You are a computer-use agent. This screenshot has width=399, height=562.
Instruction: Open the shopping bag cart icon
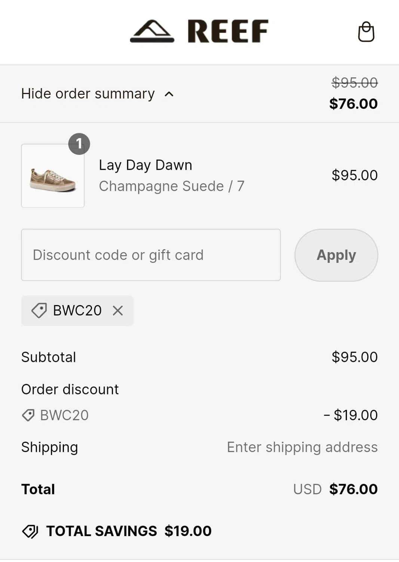[x=366, y=32]
